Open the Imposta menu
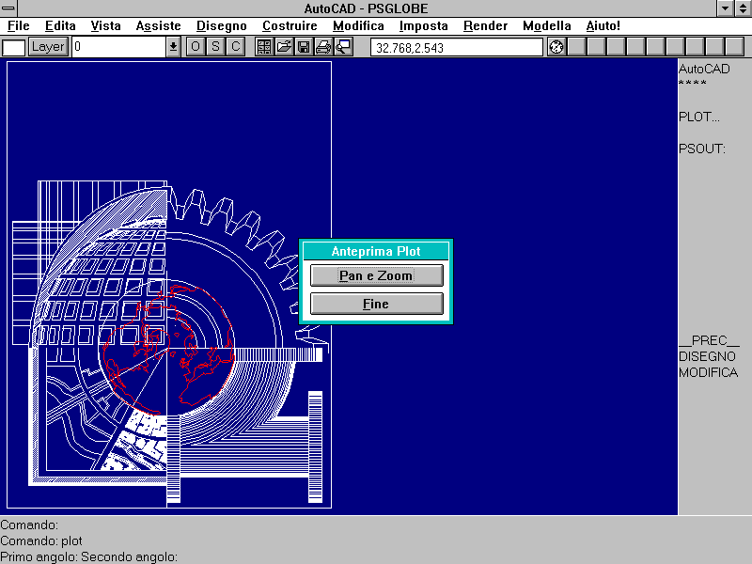752x564 pixels. [424, 26]
